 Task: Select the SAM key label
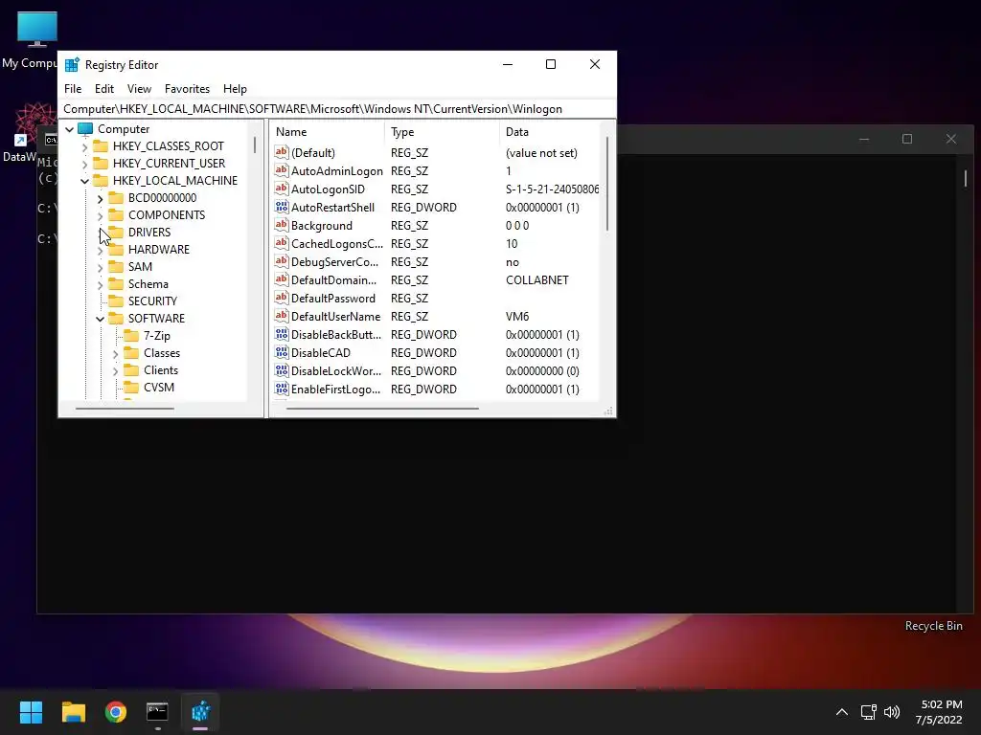point(140,266)
